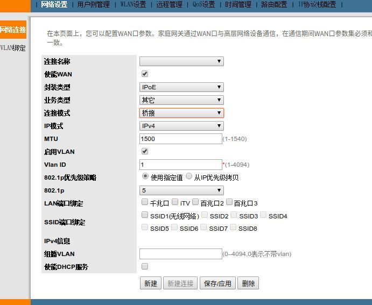Click the 删除 button
This screenshot has height=305, width=372.
click(x=248, y=283)
